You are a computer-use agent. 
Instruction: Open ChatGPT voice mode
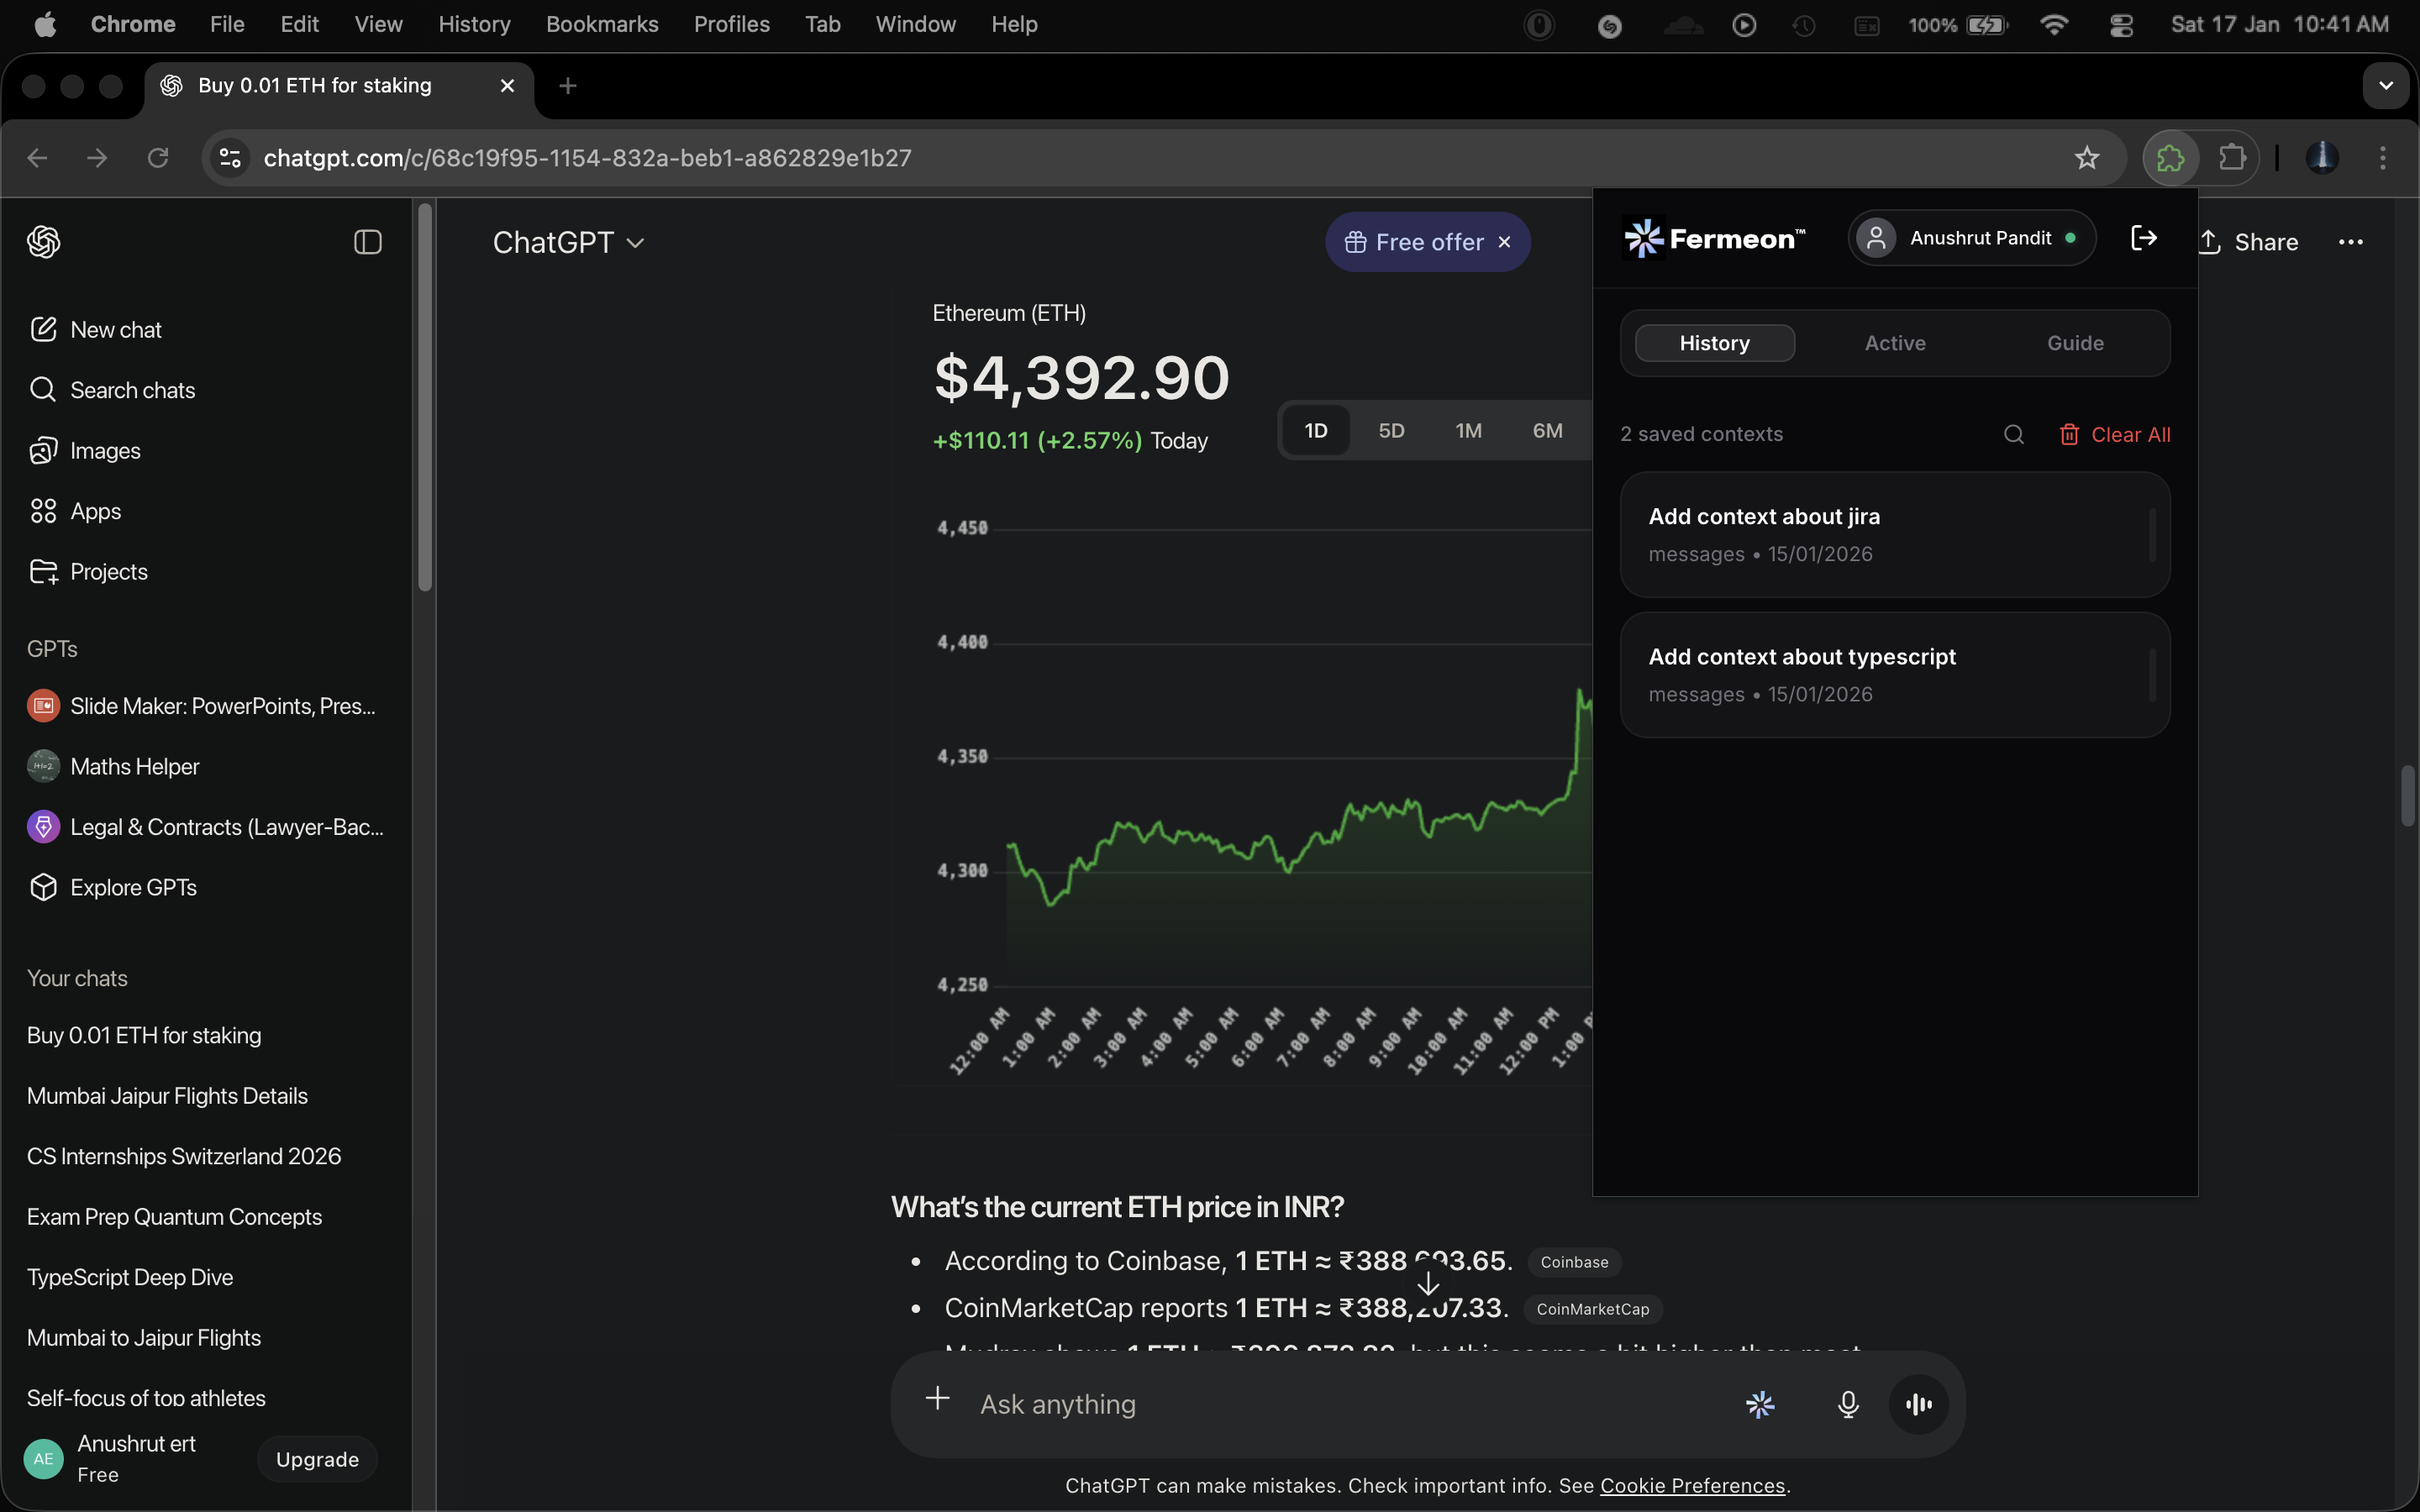pos(1917,1404)
